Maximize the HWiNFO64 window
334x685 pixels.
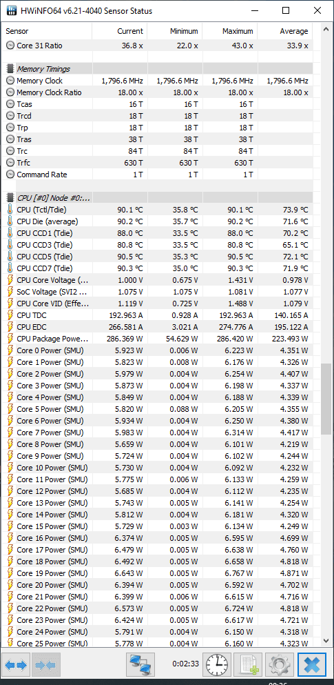pos(286,10)
